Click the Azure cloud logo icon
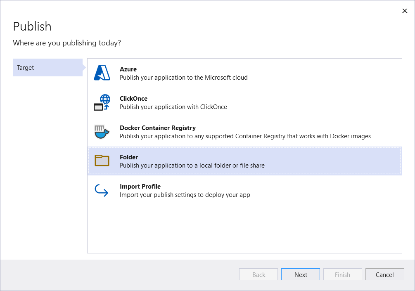This screenshot has width=415, height=291. tap(102, 73)
